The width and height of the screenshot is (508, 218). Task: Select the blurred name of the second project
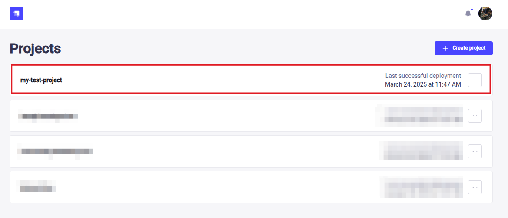[x=48, y=116]
